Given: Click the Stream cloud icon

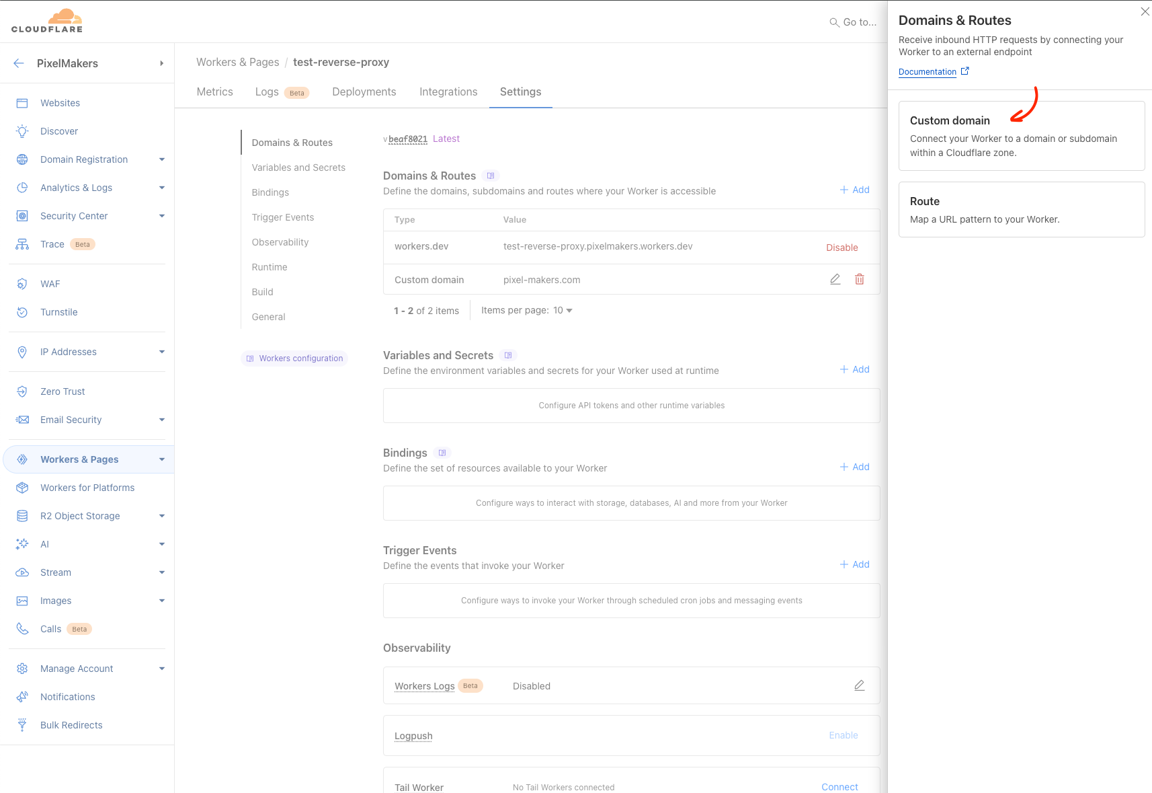Looking at the screenshot, I should tap(22, 572).
